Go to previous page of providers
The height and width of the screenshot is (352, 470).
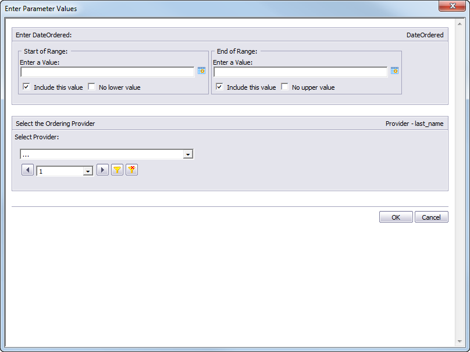[27, 170]
